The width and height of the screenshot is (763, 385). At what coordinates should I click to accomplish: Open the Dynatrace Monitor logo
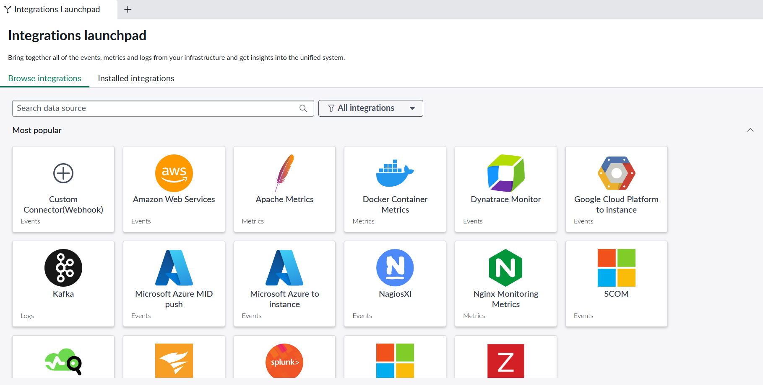coord(506,173)
